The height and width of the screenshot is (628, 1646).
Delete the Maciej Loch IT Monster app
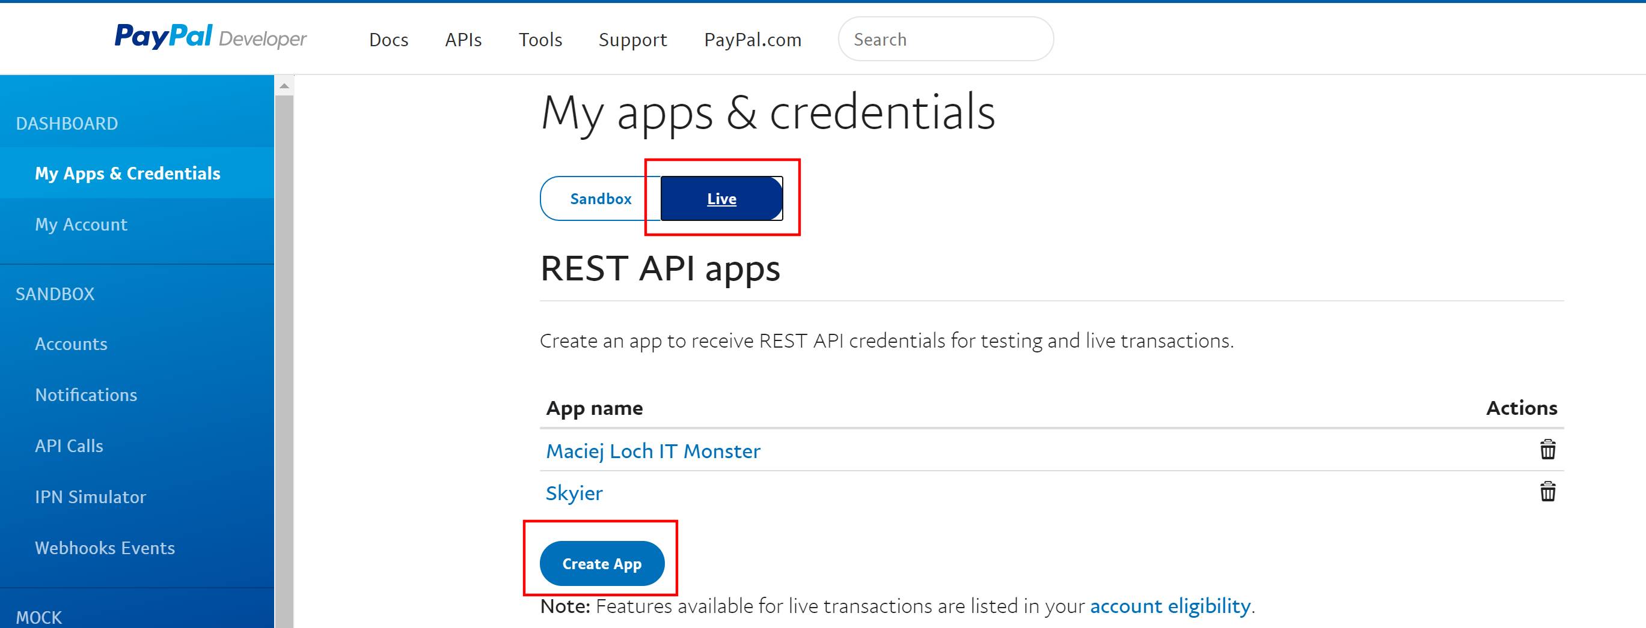[1547, 449]
